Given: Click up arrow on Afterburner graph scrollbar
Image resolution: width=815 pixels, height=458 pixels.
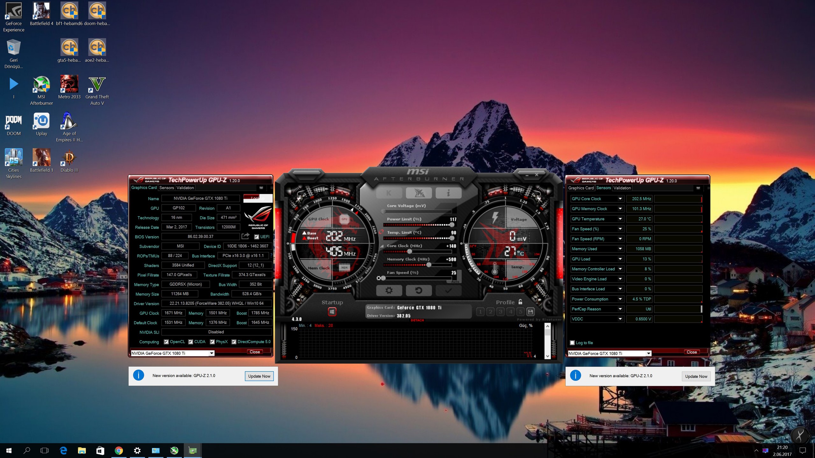Looking at the screenshot, I should coord(548,326).
